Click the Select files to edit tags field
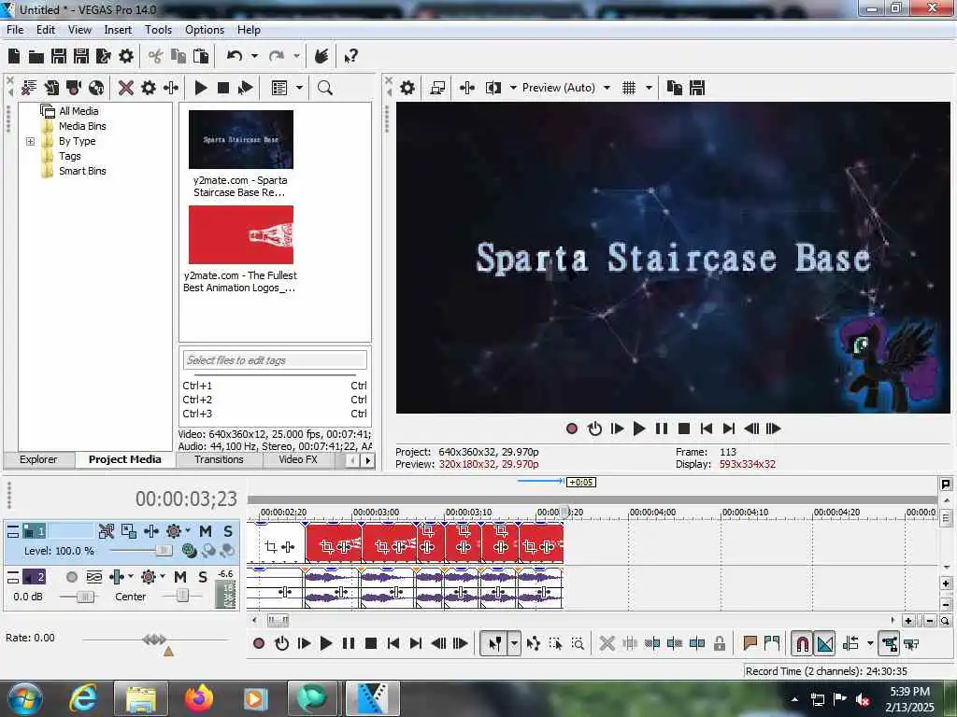The height and width of the screenshot is (717, 957). click(x=275, y=359)
